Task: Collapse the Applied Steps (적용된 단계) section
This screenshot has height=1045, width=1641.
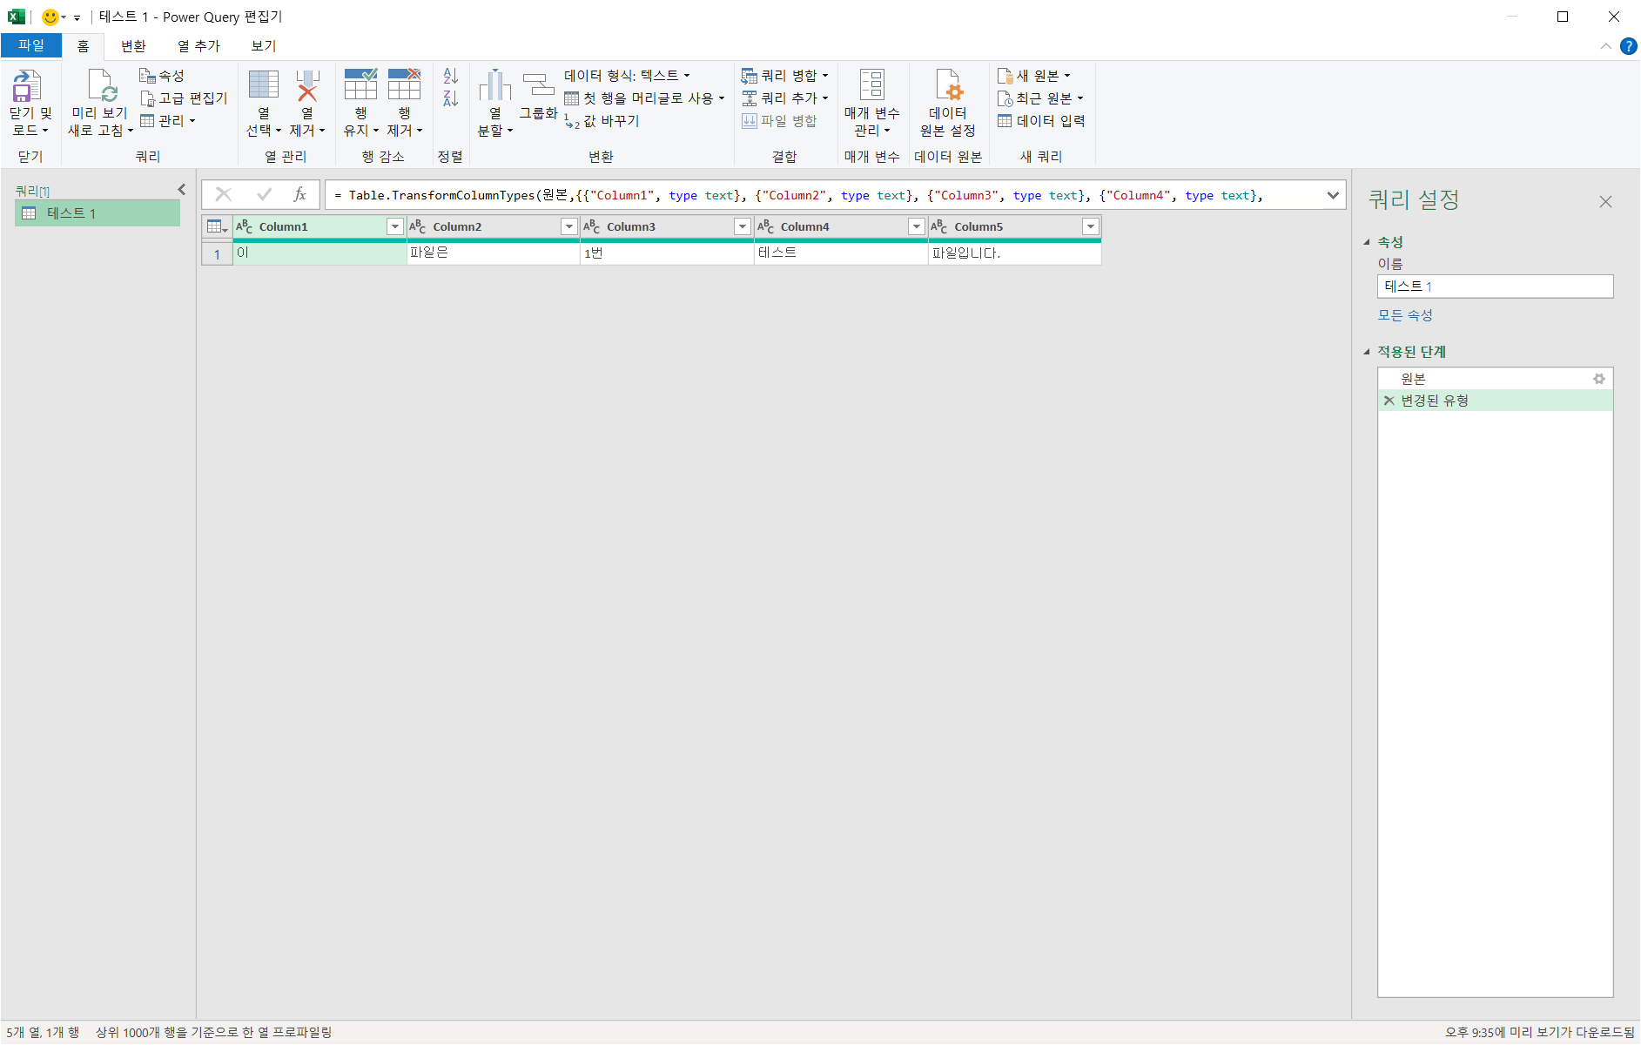Action: [x=1367, y=352]
